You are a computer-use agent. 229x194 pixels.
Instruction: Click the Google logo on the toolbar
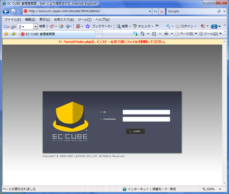point(10,27)
